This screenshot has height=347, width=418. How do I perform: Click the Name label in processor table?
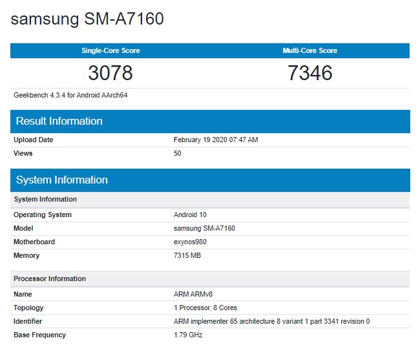pos(23,294)
